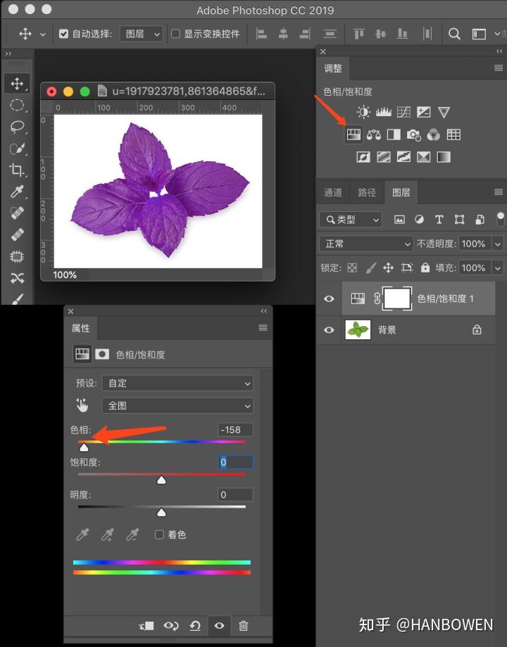Switch to the Channels tab
Screen dimensions: 507x647
[x=333, y=192]
